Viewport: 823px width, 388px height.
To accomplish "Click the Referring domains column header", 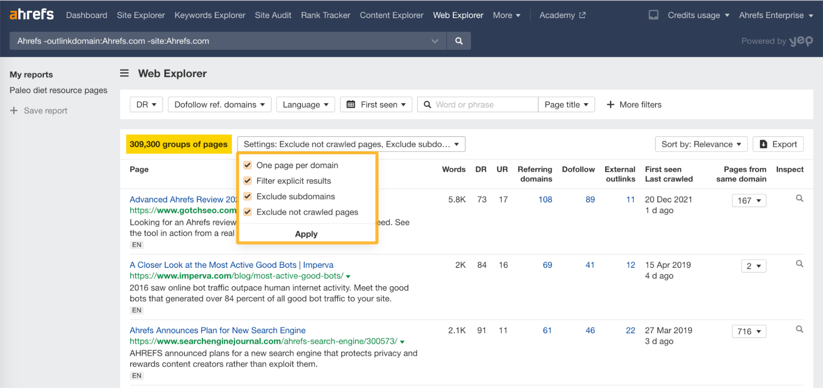I will click(535, 174).
